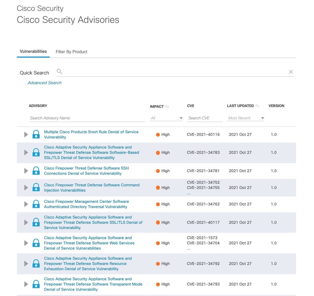
Task: Expand the Transparent Mode advisory row
Action: click(x=26, y=284)
